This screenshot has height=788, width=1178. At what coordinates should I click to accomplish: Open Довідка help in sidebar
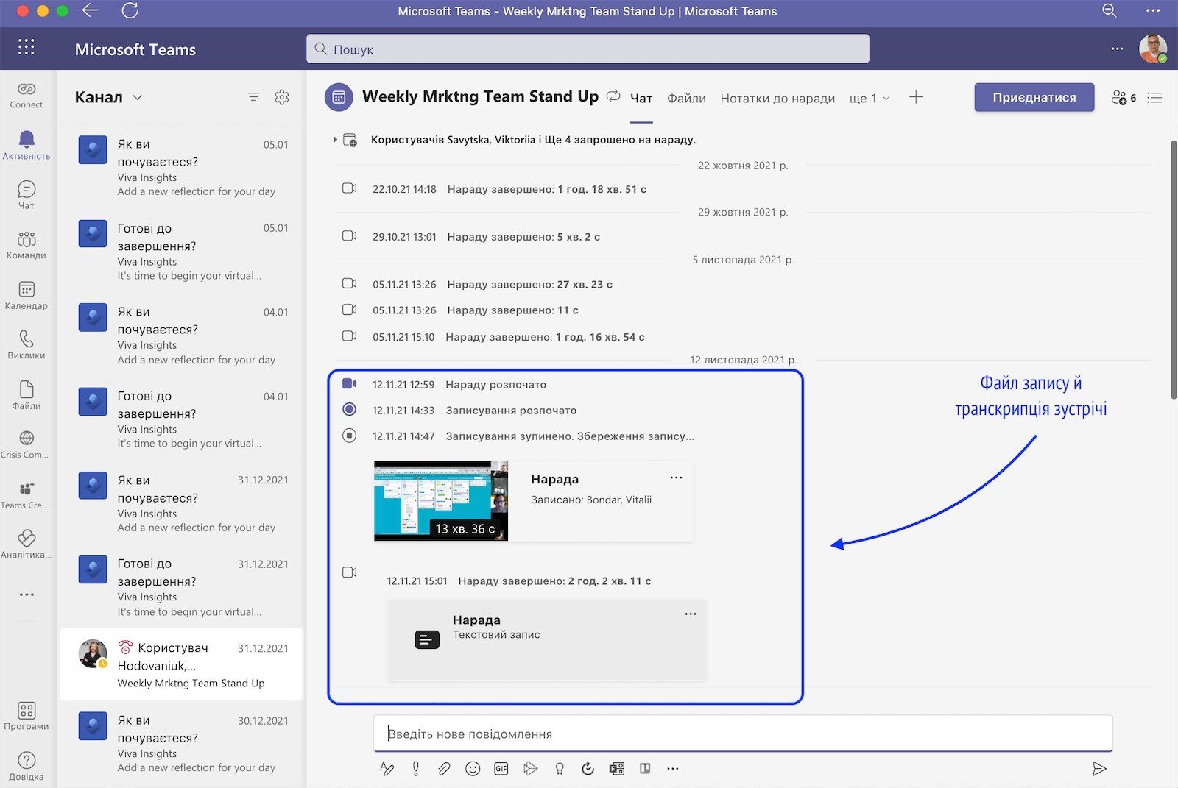point(27,766)
